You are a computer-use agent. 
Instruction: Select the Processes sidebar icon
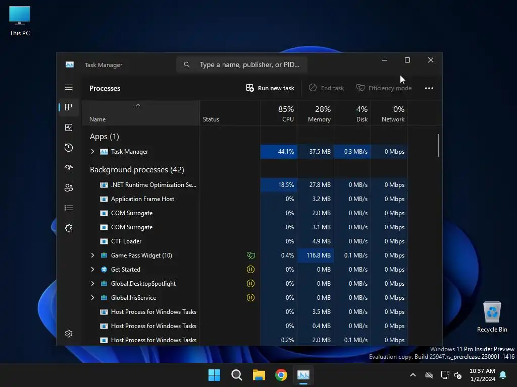coord(69,107)
